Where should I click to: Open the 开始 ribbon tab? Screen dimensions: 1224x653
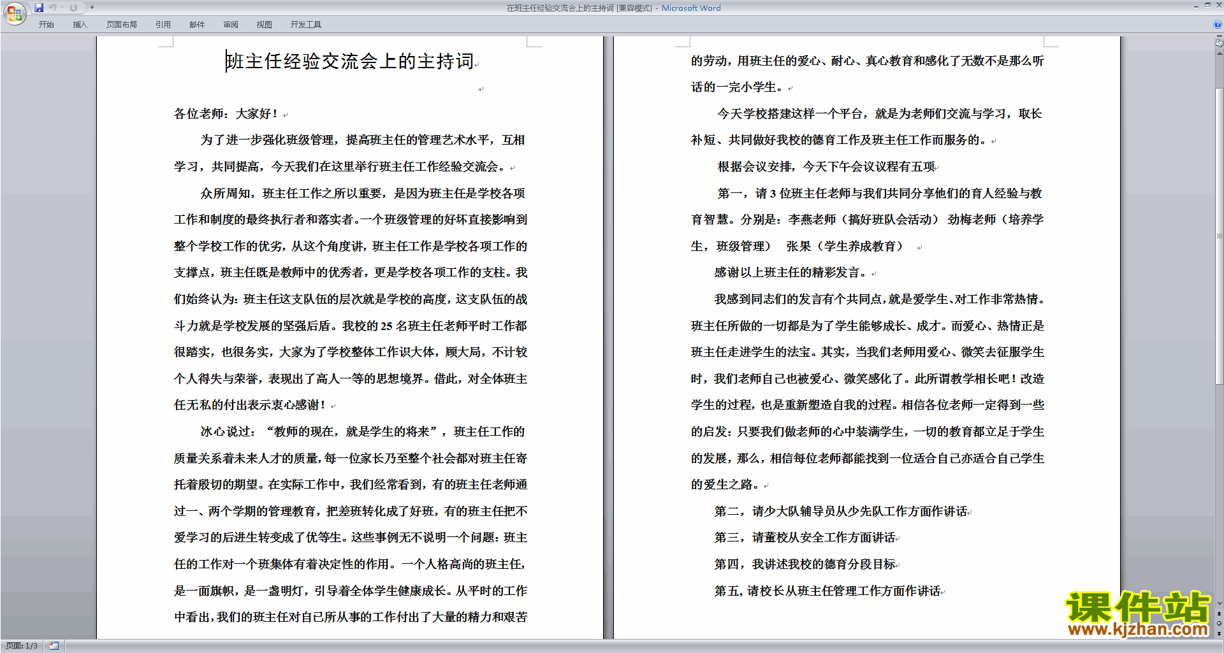pyautogui.click(x=46, y=25)
